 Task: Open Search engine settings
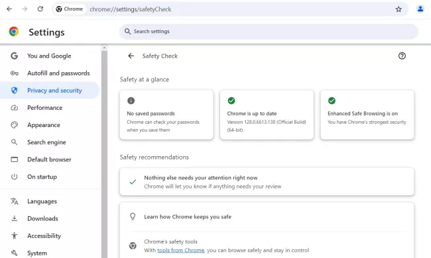tap(50, 142)
